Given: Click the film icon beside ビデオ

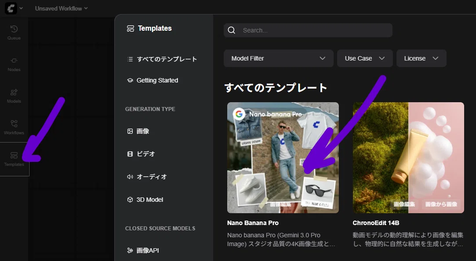Looking at the screenshot, I should (130, 154).
